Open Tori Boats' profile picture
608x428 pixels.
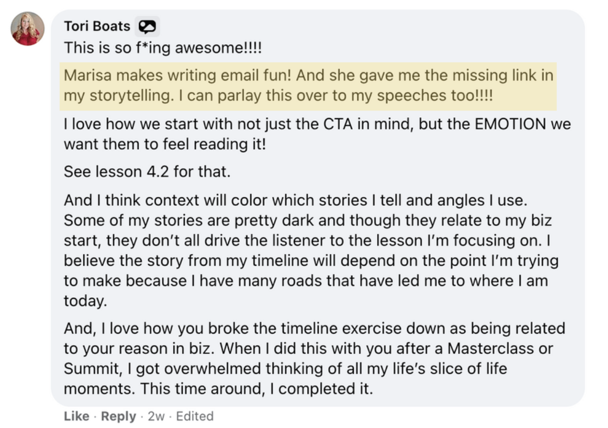(x=27, y=29)
